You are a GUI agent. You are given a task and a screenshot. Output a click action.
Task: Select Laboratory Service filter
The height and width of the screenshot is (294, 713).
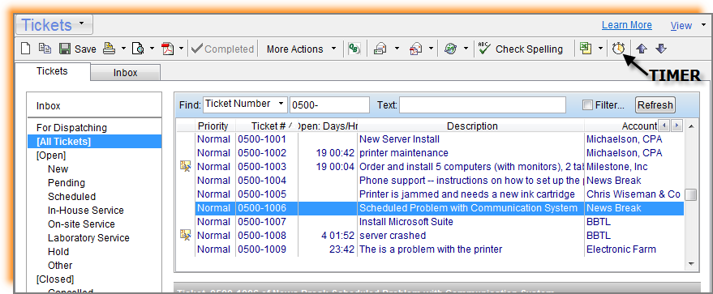(88, 238)
